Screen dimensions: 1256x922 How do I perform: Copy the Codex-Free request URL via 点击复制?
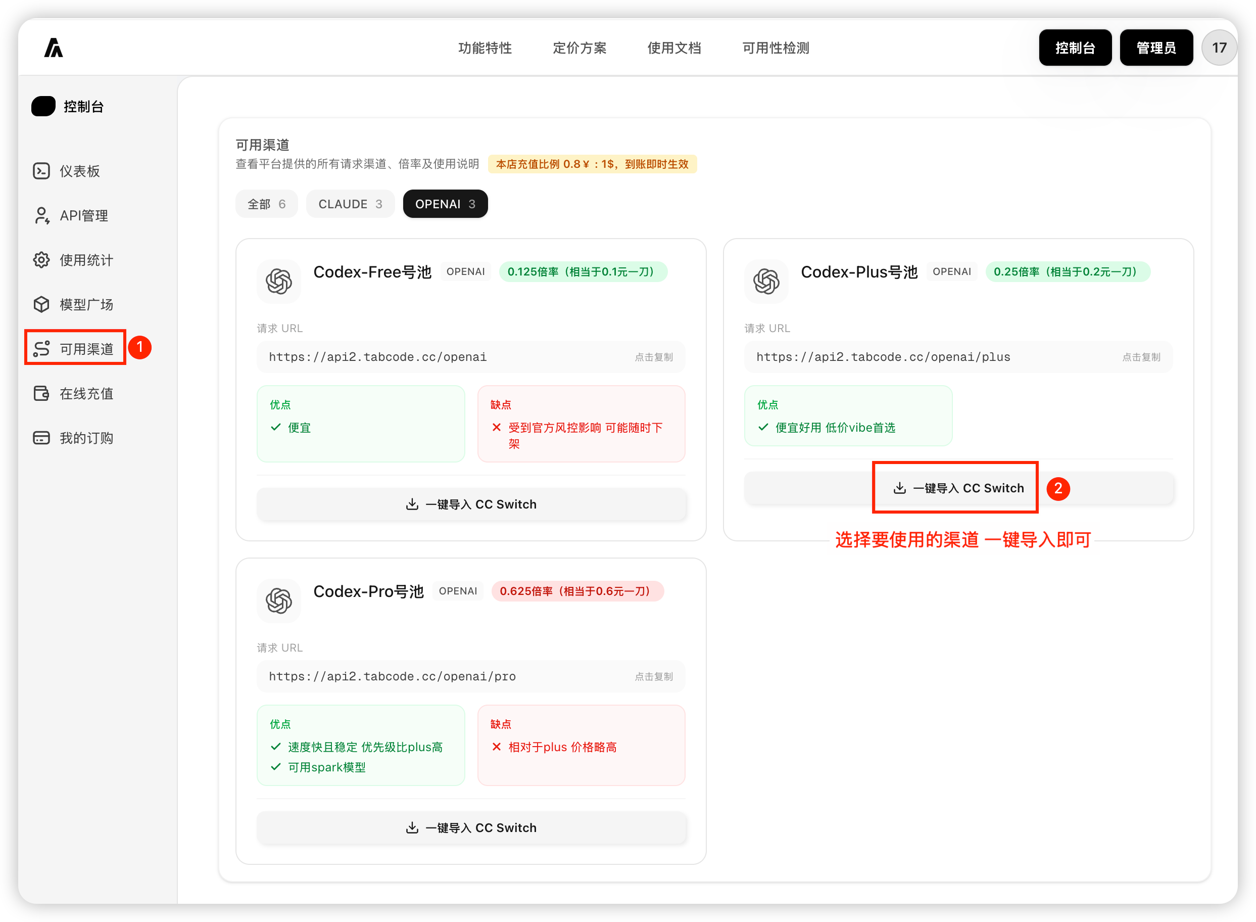654,357
